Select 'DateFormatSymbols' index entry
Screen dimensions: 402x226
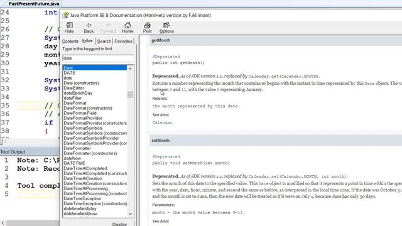[x=83, y=128]
